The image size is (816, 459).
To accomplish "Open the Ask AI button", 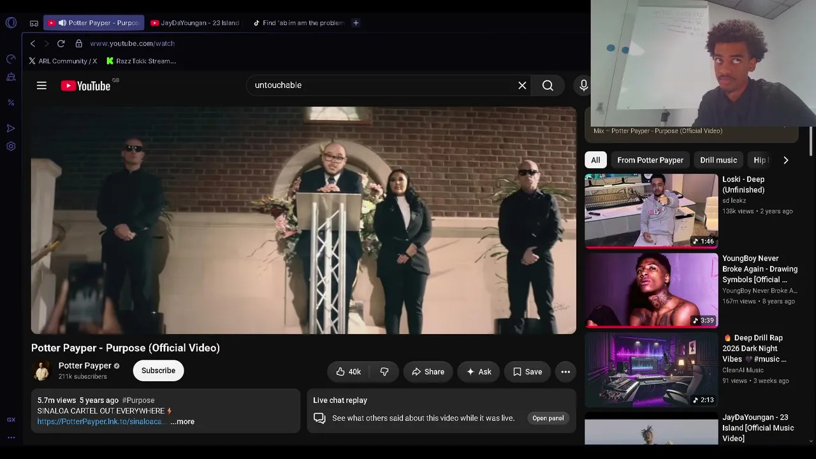I will pyautogui.click(x=478, y=372).
